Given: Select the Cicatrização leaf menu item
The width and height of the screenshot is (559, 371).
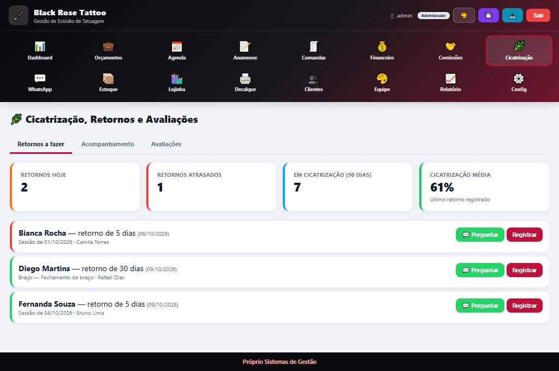Looking at the screenshot, I should pos(519,51).
